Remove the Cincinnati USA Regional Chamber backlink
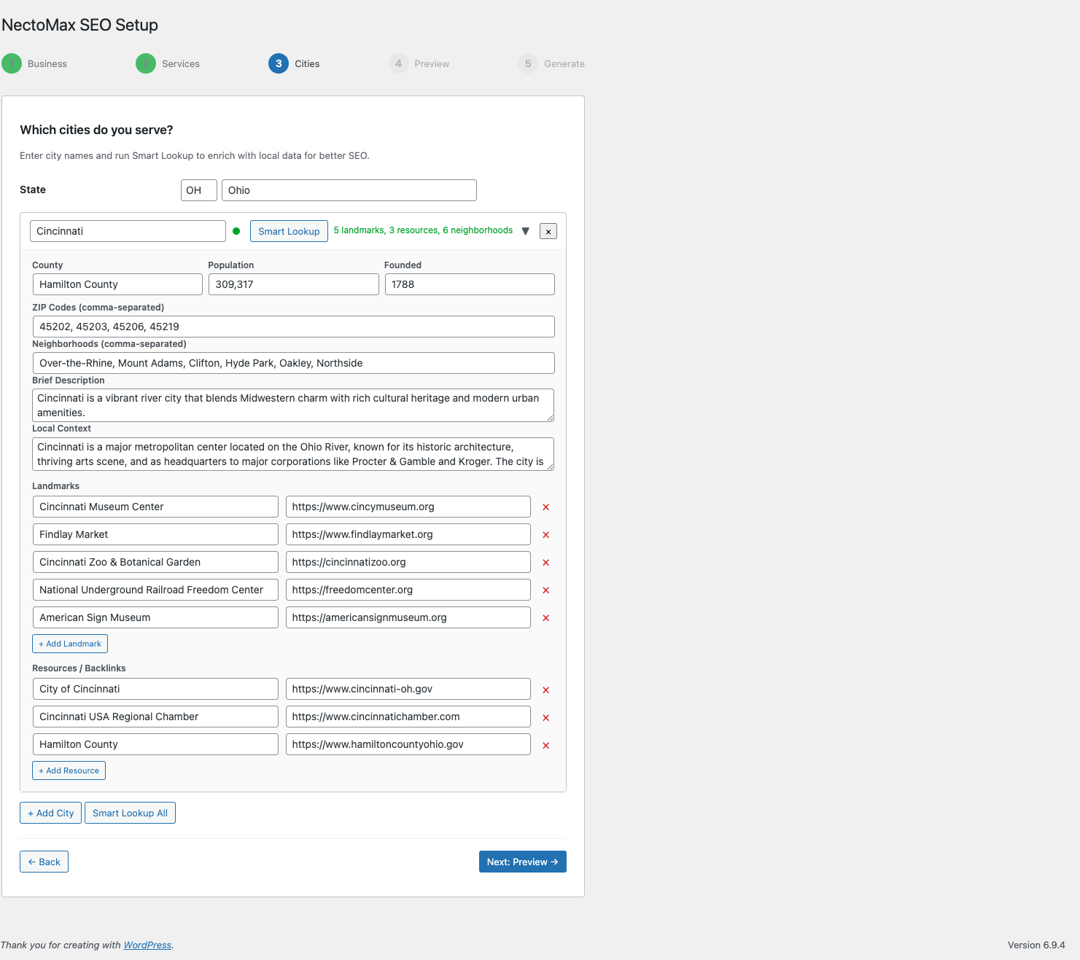This screenshot has height=960, width=1080. tap(545, 717)
